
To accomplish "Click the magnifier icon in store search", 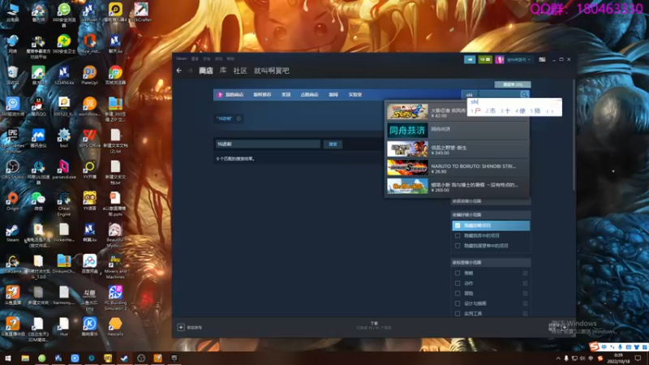I will coord(524,94).
